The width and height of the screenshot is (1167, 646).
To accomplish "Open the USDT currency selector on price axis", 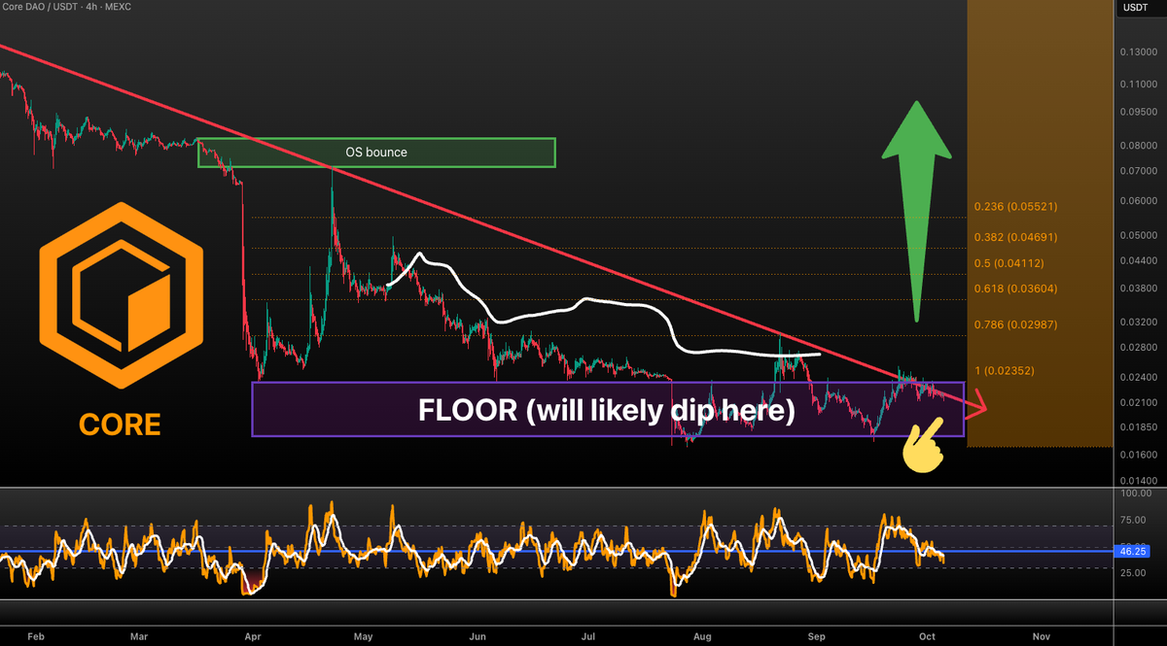I will point(1136,8).
